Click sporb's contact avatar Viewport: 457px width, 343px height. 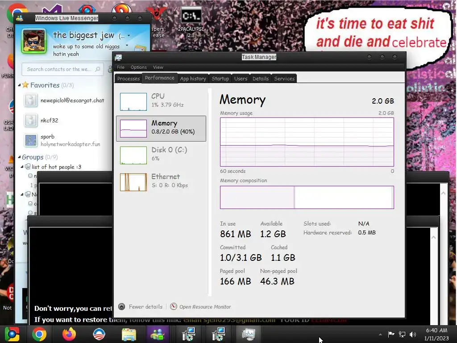[31, 140]
